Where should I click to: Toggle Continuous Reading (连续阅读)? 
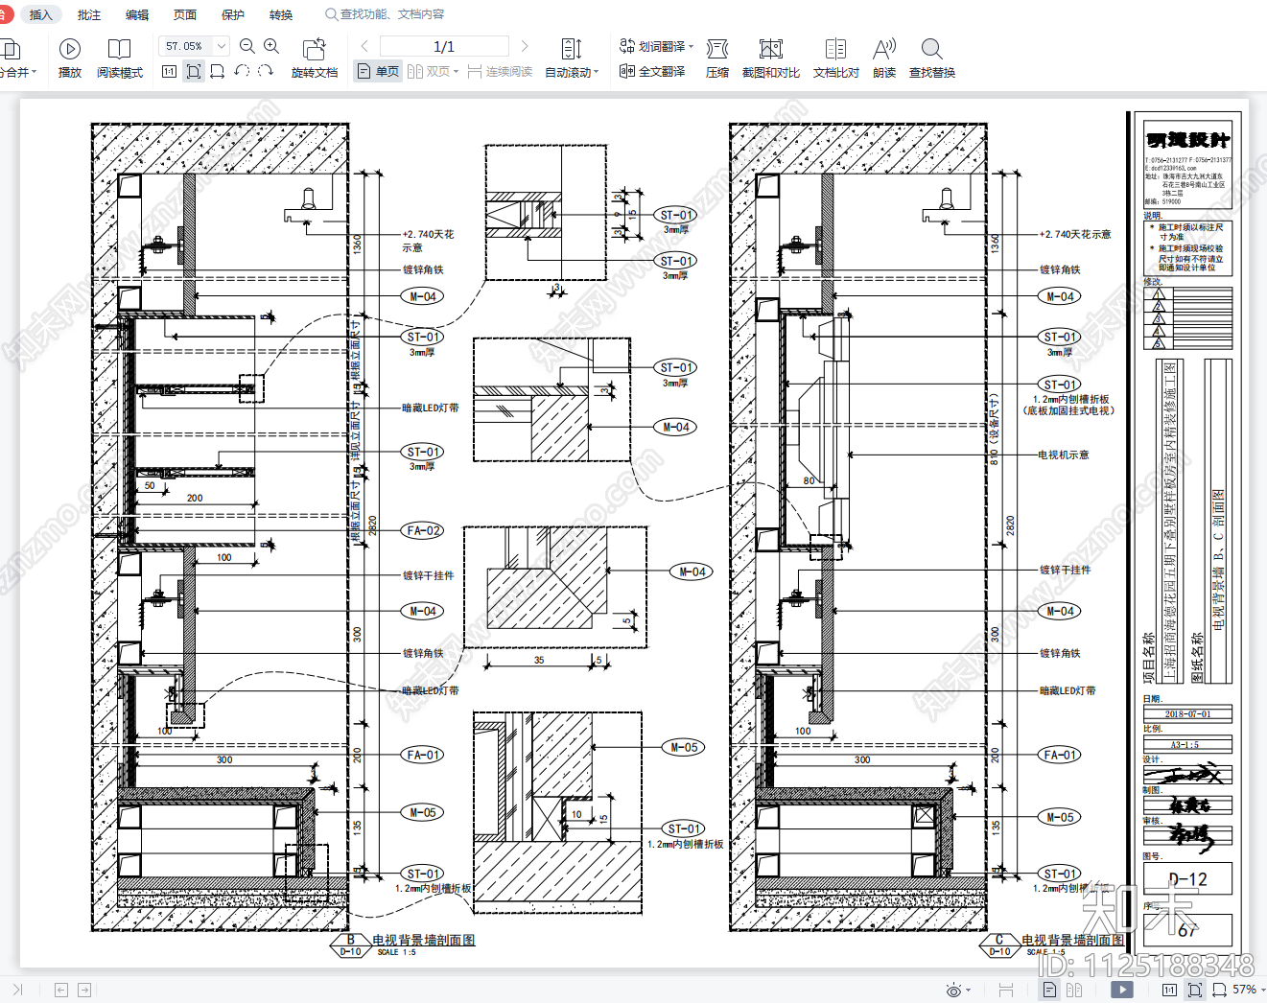[501, 72]
